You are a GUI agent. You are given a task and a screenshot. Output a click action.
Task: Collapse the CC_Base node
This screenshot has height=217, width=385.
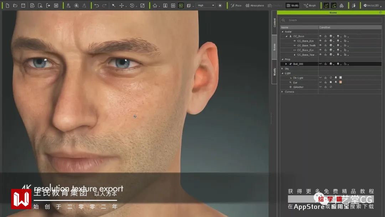286,36
